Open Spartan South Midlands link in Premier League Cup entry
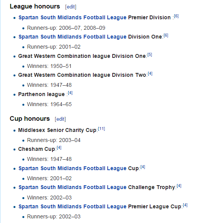201x223 pixels. (73, 206)
